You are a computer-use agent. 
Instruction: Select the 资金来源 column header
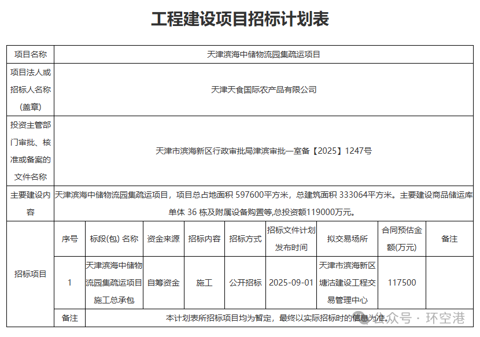(x=164, y=239)
